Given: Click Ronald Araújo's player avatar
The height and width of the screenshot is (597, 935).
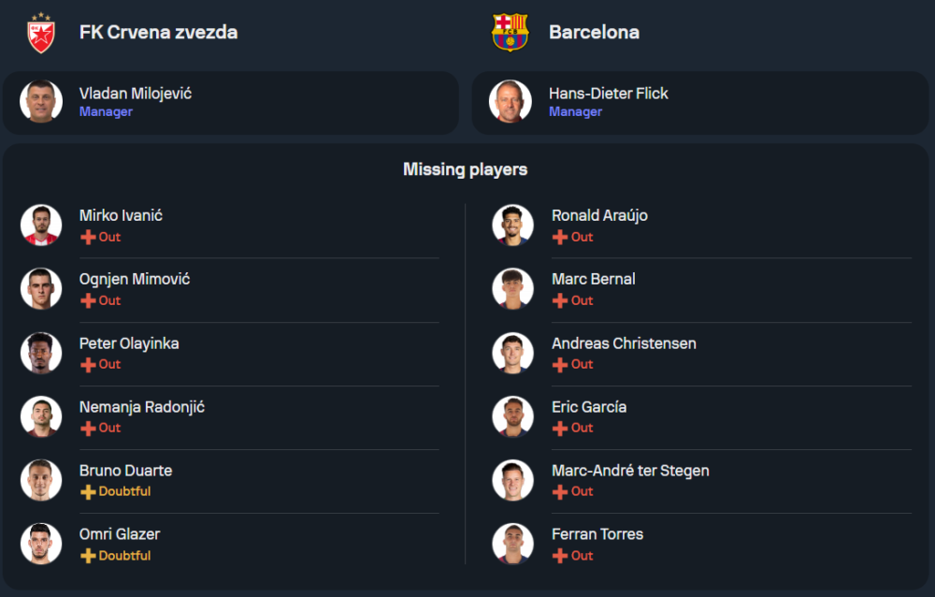Looking at the screenshot, I should 513,225.
